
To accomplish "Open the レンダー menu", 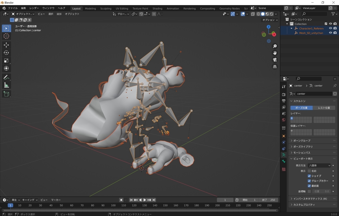I will click(34, 8).
